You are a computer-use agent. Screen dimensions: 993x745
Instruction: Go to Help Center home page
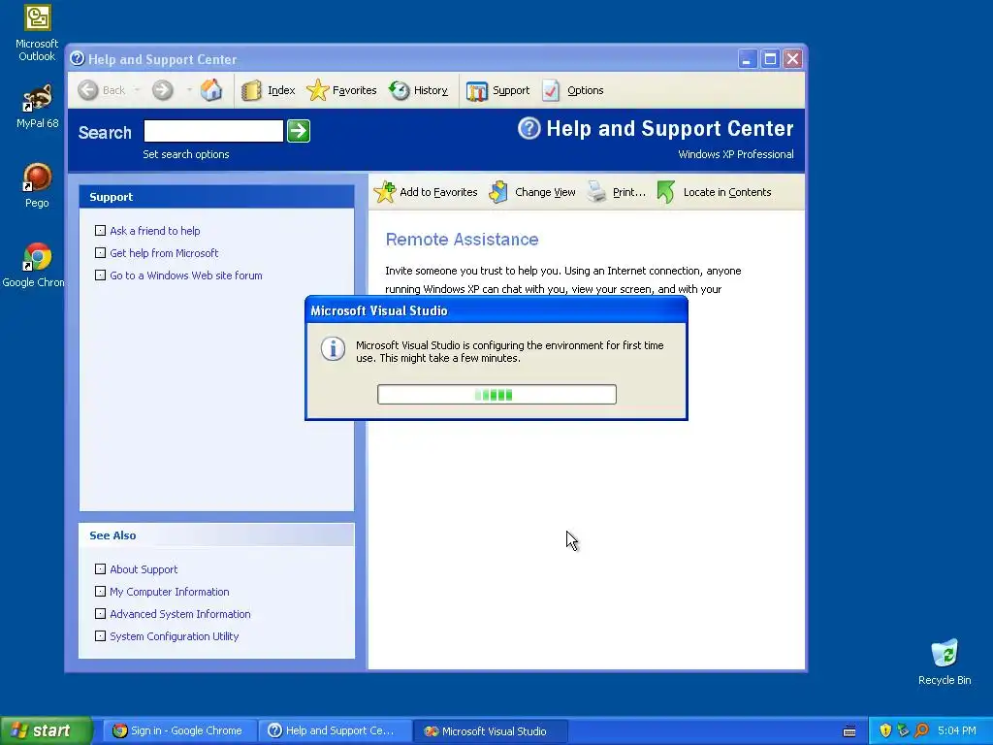(211, 90)
